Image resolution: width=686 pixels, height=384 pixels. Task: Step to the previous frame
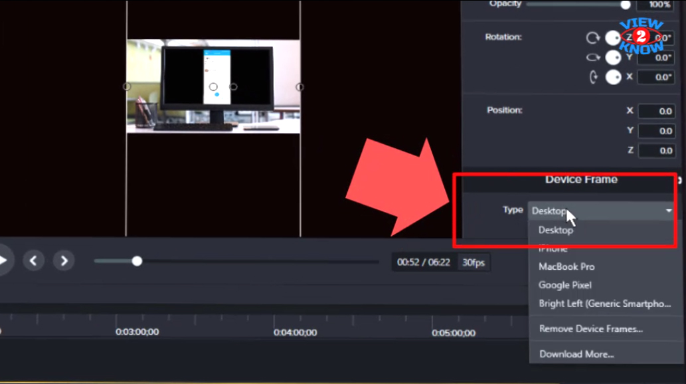33,261
